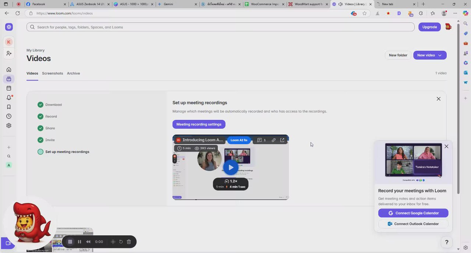Click the Loom logo at top-left
This screenshot has height=253, width=471.
9,27
